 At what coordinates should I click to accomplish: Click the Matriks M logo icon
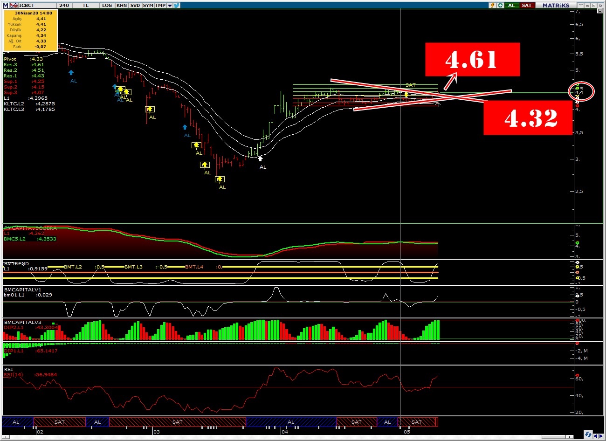[x=6, y=5]
